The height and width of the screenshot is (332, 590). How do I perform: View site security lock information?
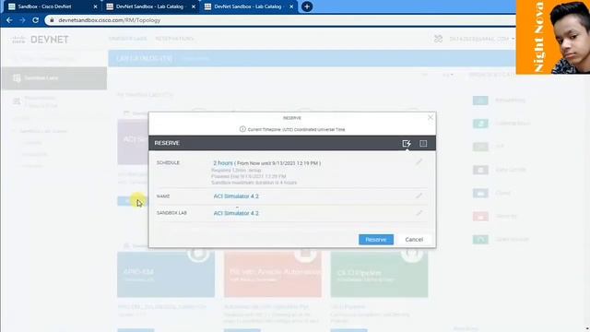tap(52, 20)
